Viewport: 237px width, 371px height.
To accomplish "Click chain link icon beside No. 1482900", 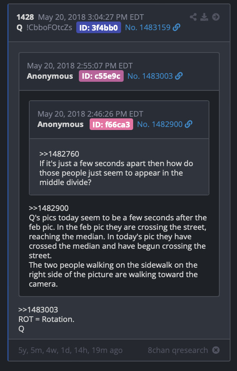I will pos(188,124).
